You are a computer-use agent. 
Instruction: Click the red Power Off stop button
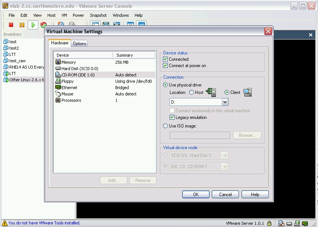[x=11, y=25]
